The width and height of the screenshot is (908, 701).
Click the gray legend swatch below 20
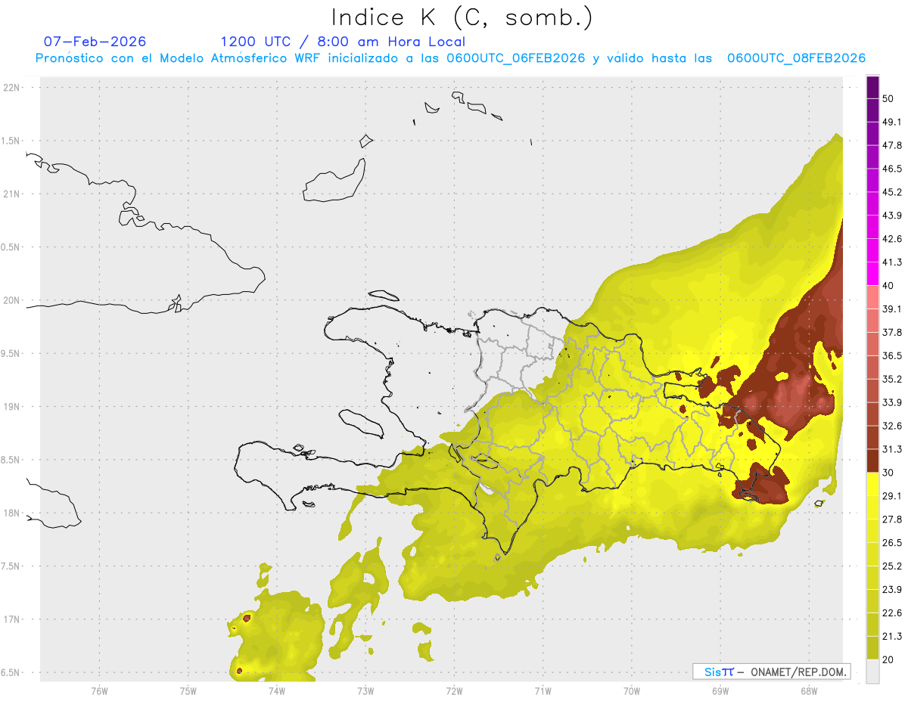[x=872, y=672]
